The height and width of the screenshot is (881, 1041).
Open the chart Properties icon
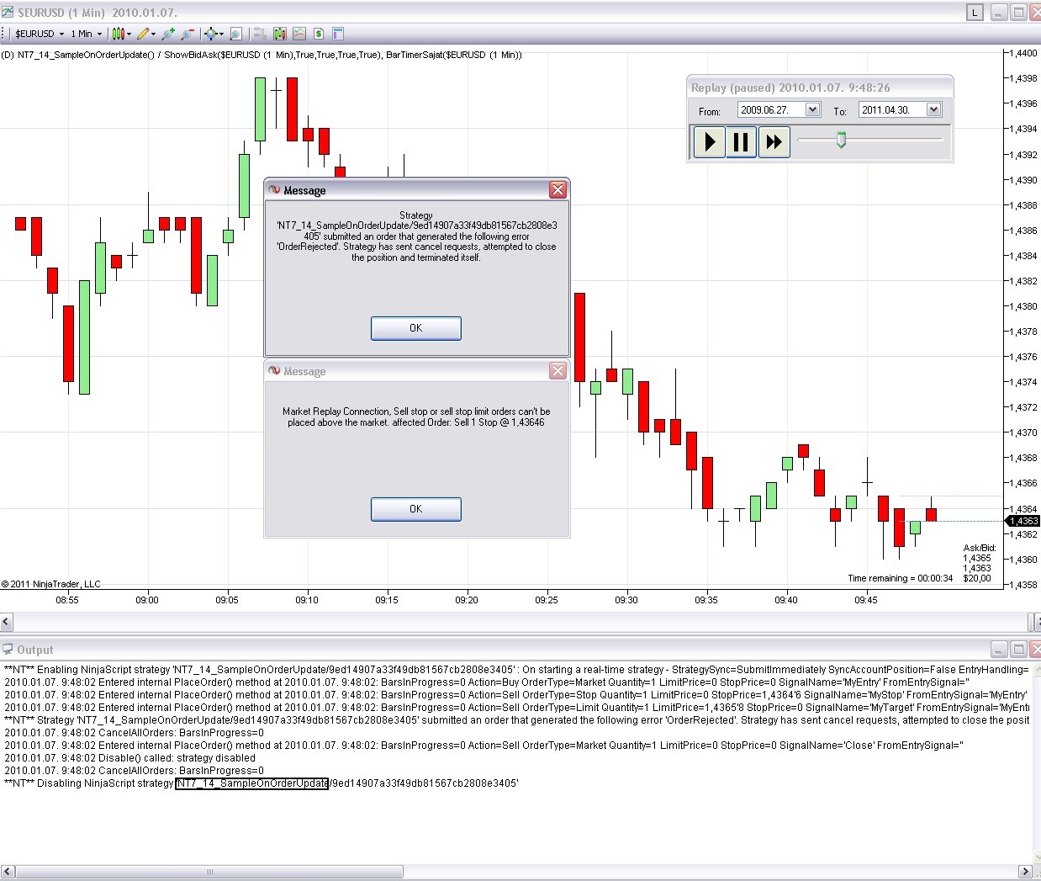point(338,34)
